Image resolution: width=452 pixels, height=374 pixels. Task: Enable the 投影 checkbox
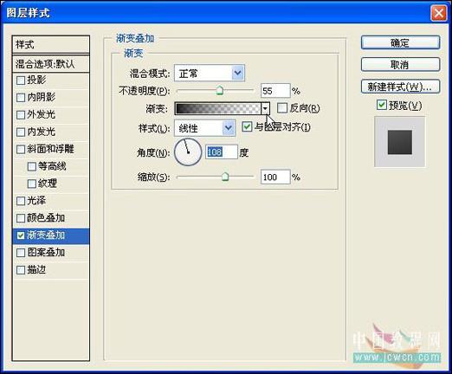(21, 81)
